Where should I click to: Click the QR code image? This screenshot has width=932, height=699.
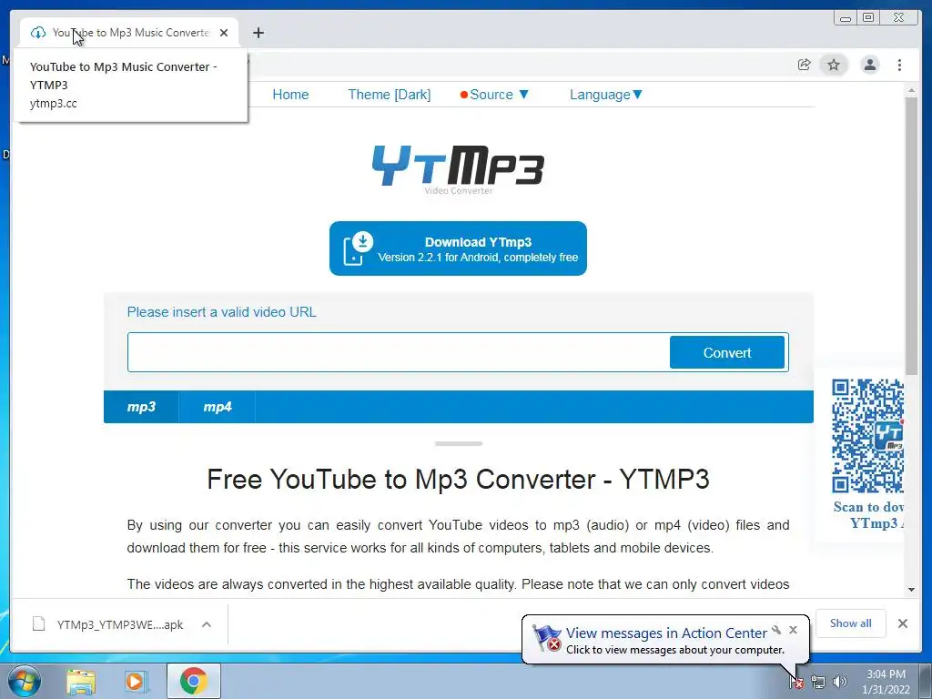[867, 436]
